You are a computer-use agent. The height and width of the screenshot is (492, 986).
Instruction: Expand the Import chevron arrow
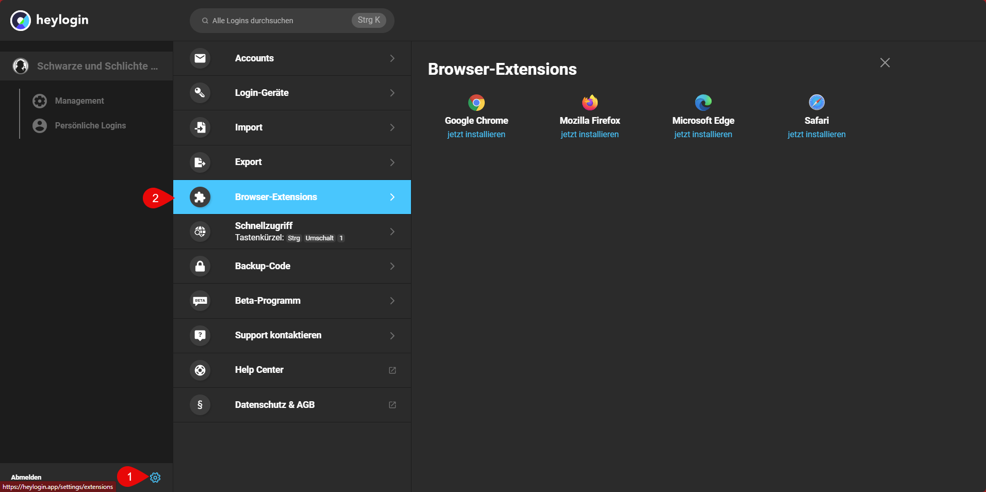[392, 127]
